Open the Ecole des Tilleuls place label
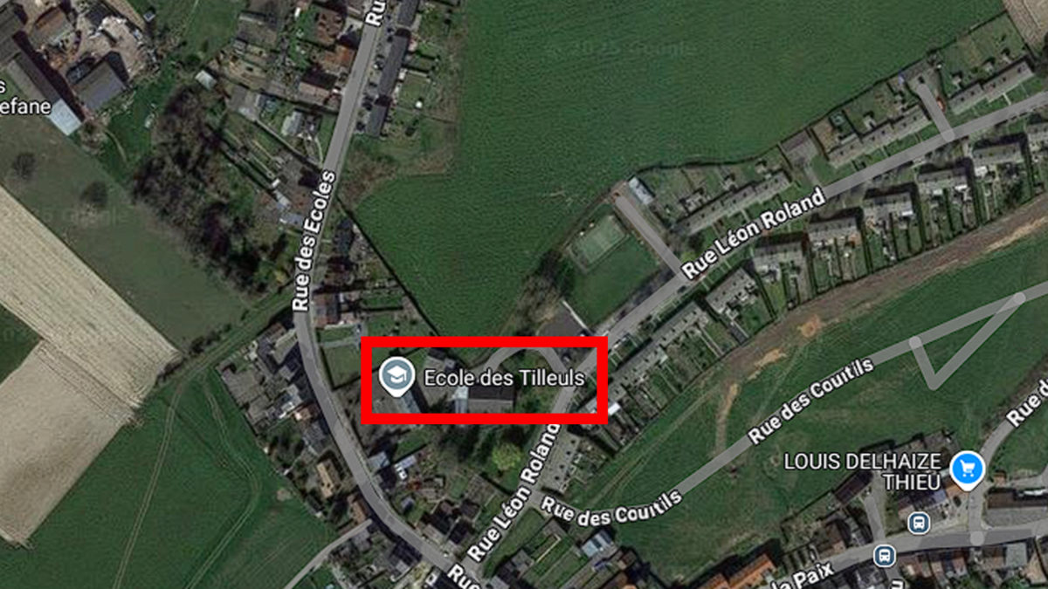This screenshot has width=1048, height=589. 504,378
